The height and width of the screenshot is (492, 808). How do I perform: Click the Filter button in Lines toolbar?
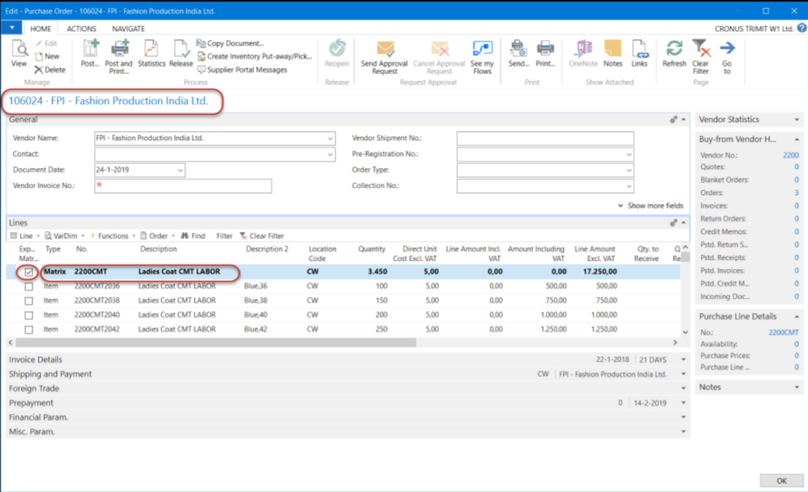click(224, 236)
